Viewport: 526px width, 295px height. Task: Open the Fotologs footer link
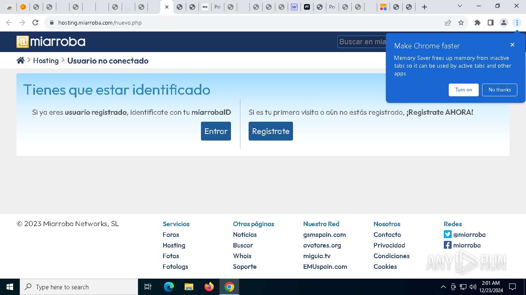(x=175, y=266)
